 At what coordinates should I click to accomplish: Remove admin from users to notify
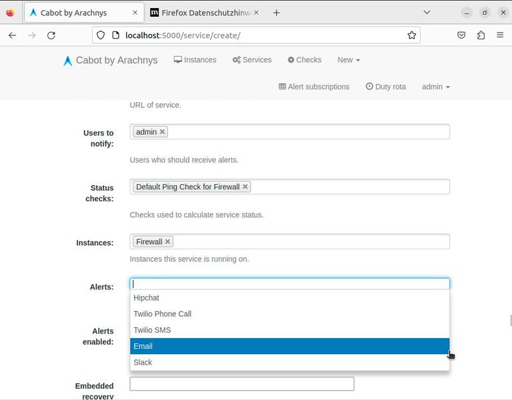point(162,132)
